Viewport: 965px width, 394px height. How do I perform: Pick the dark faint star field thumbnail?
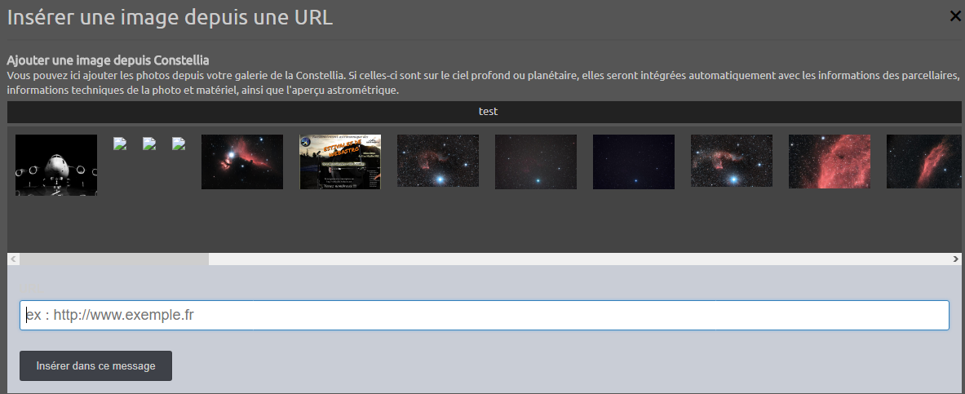pyautogui.click(x=535, y=162)
